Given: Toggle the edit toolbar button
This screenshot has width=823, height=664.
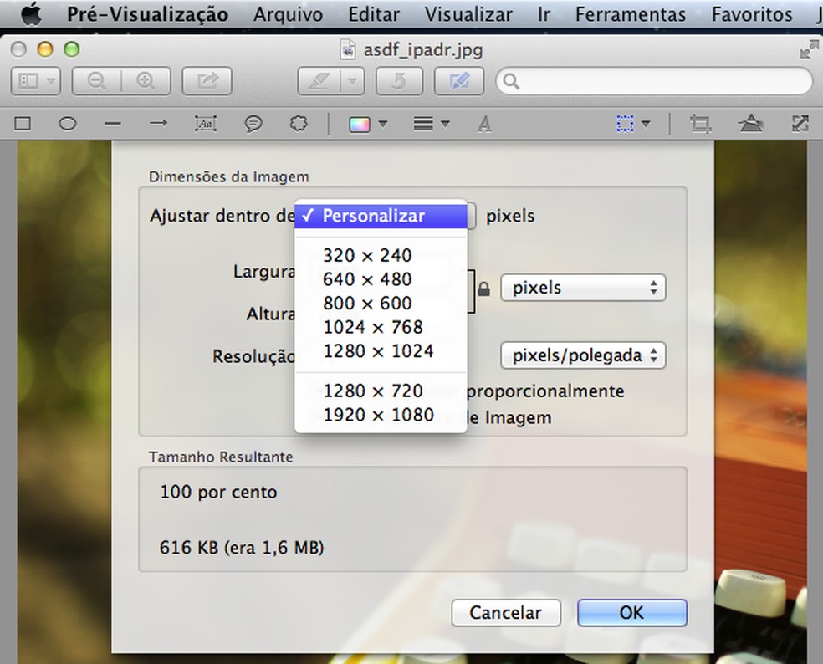Looking at the screenshot, I should [x=459, y=81].
